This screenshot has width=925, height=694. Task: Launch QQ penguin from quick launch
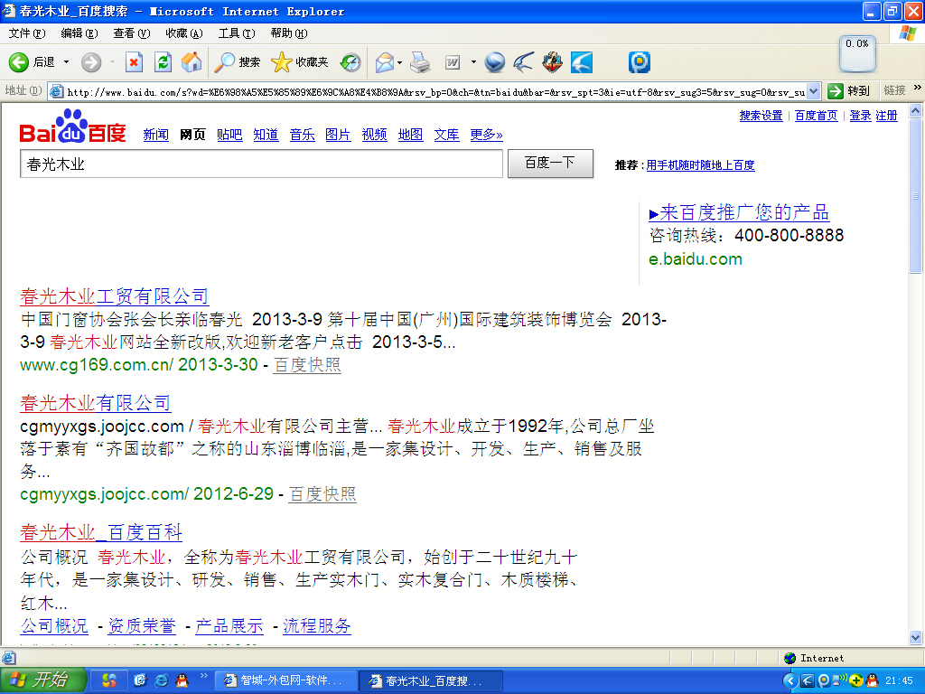pyautogui.click(x=182, y=680)
